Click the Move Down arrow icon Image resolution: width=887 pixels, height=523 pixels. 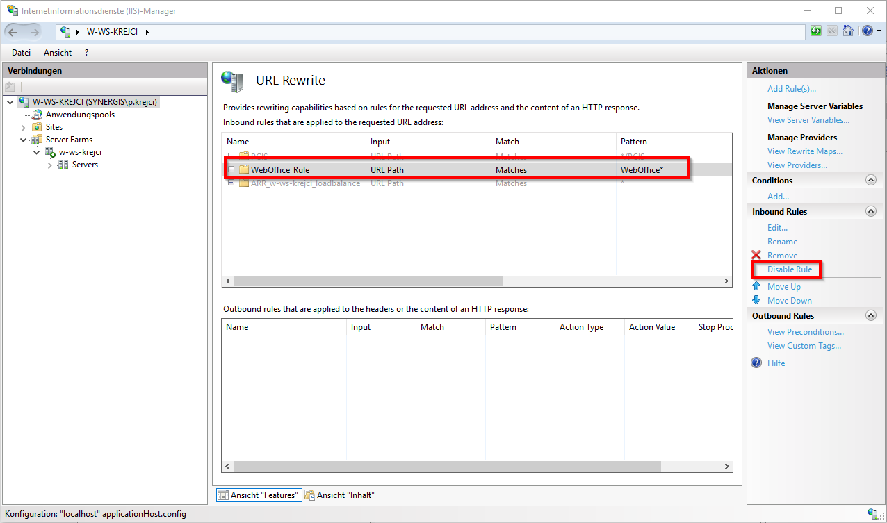(x=758, y=300)
